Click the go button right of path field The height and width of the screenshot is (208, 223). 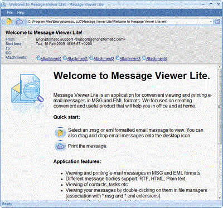[217, 22]
